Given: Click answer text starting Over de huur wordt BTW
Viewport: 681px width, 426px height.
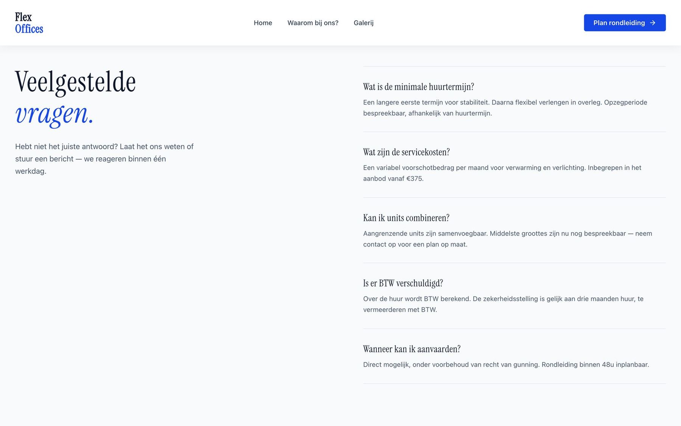Looking at the screenshot, I should pyautogui.click(x=503, y=304).
